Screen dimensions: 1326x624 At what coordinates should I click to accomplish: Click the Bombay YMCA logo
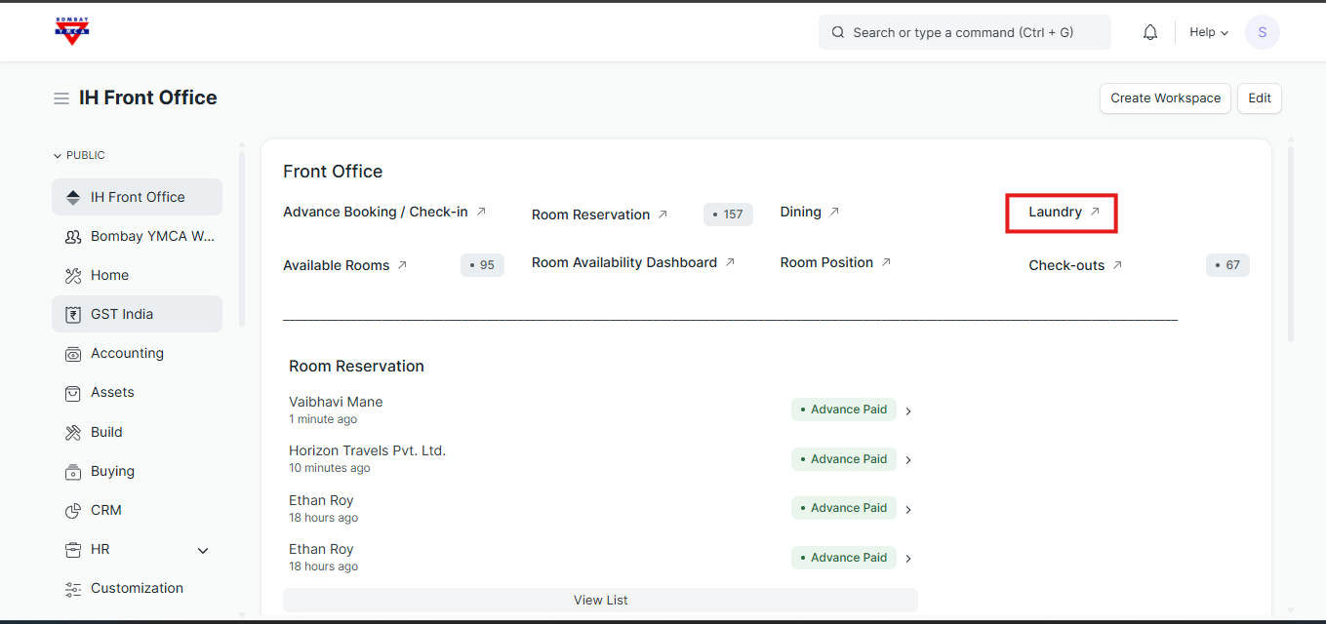(72, 31)
